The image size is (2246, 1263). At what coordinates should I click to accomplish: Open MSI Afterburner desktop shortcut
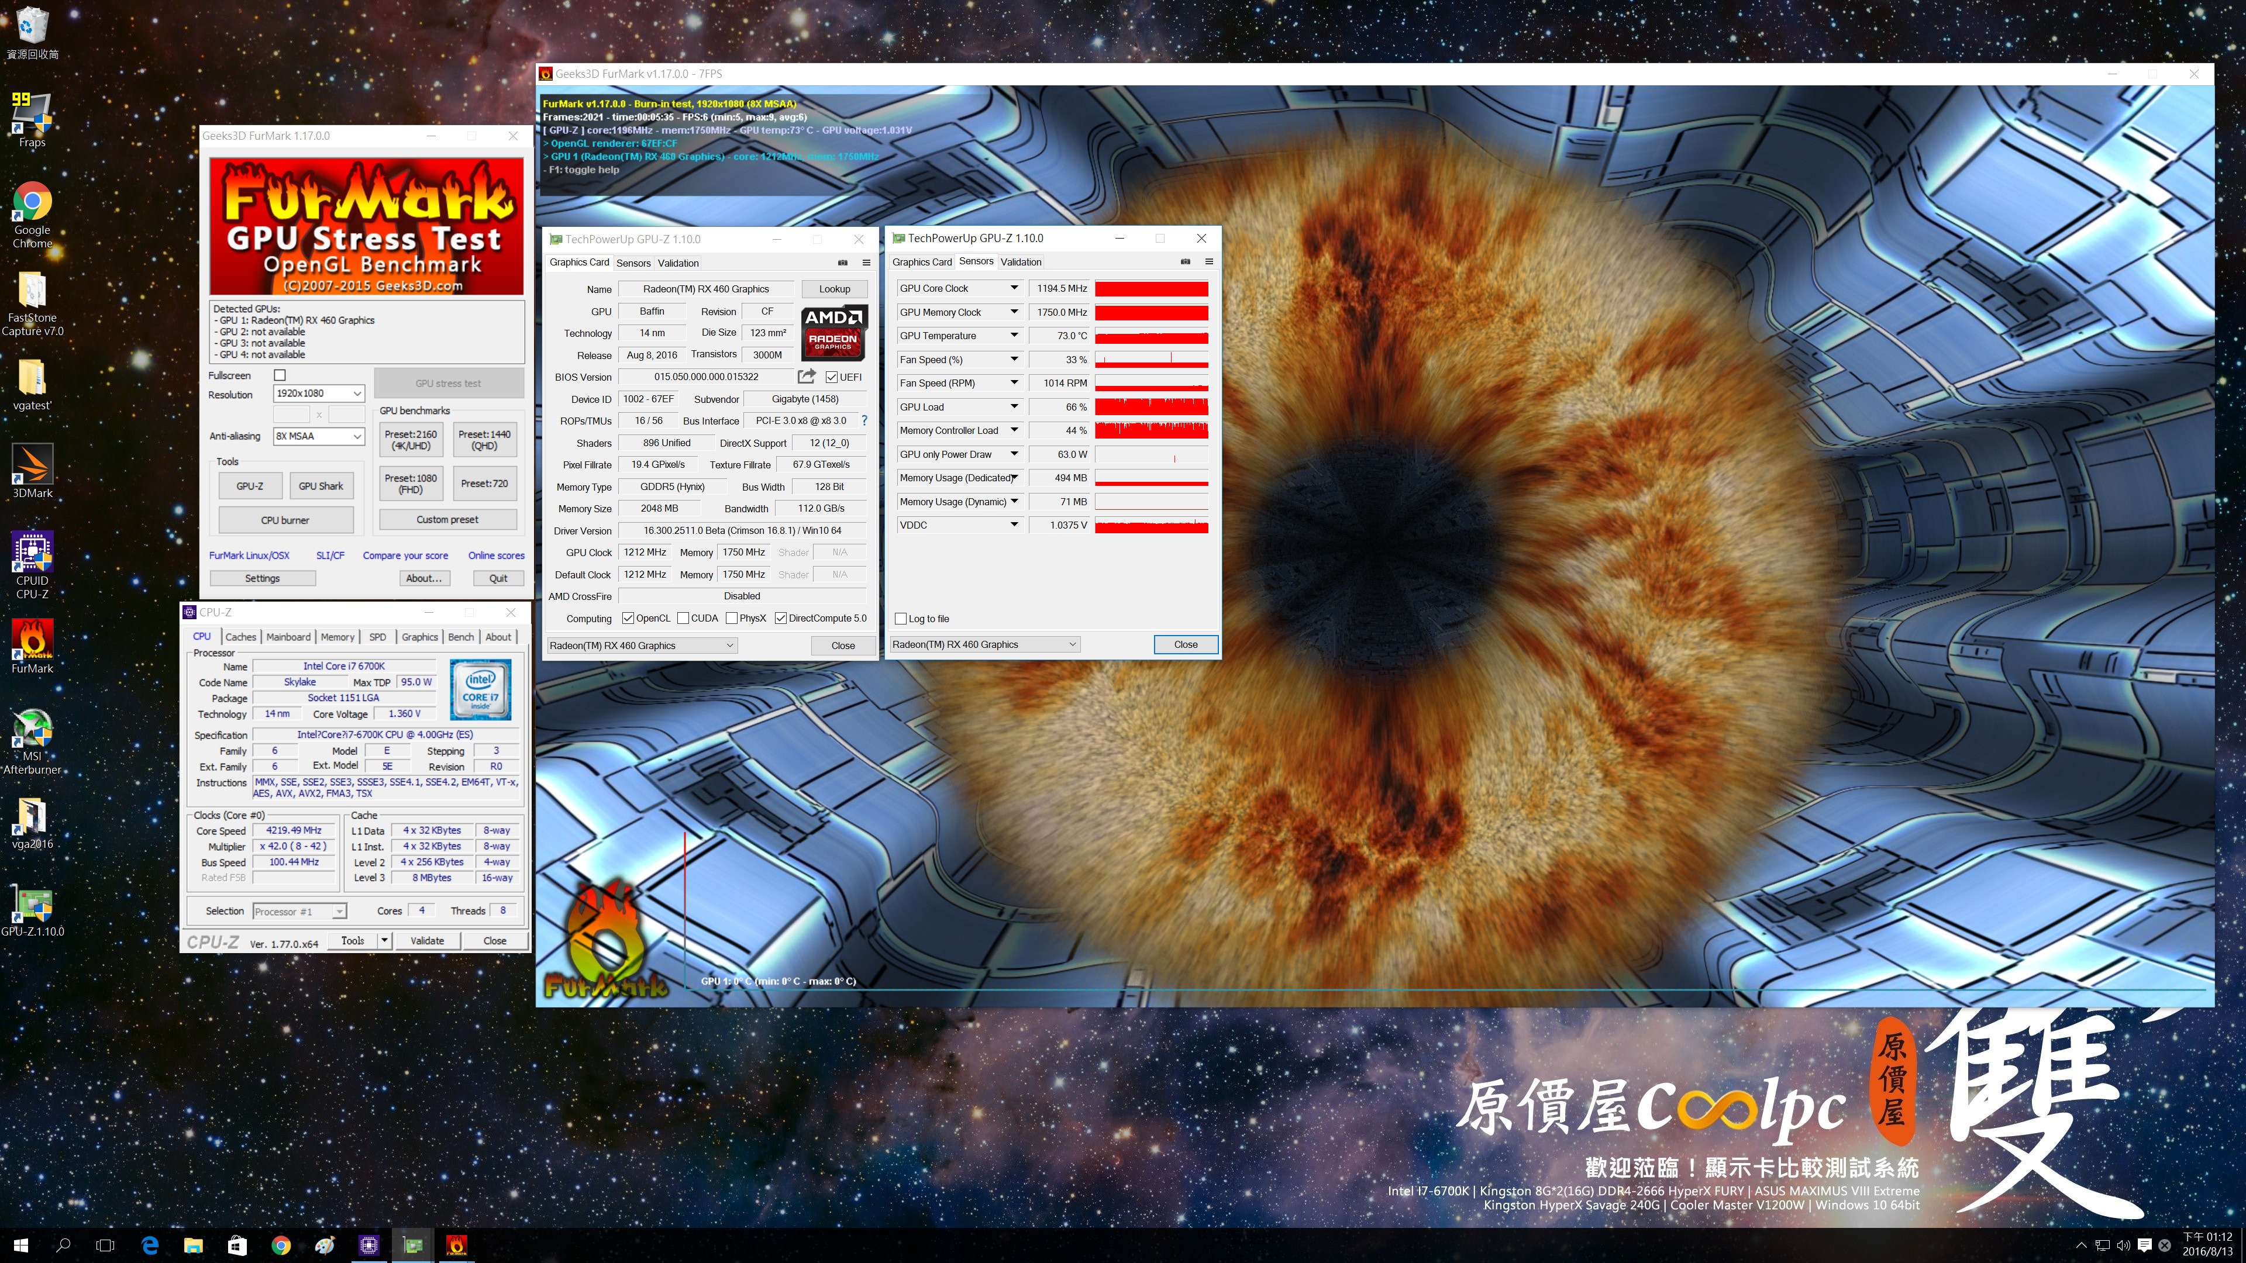(x=32, y=741)
